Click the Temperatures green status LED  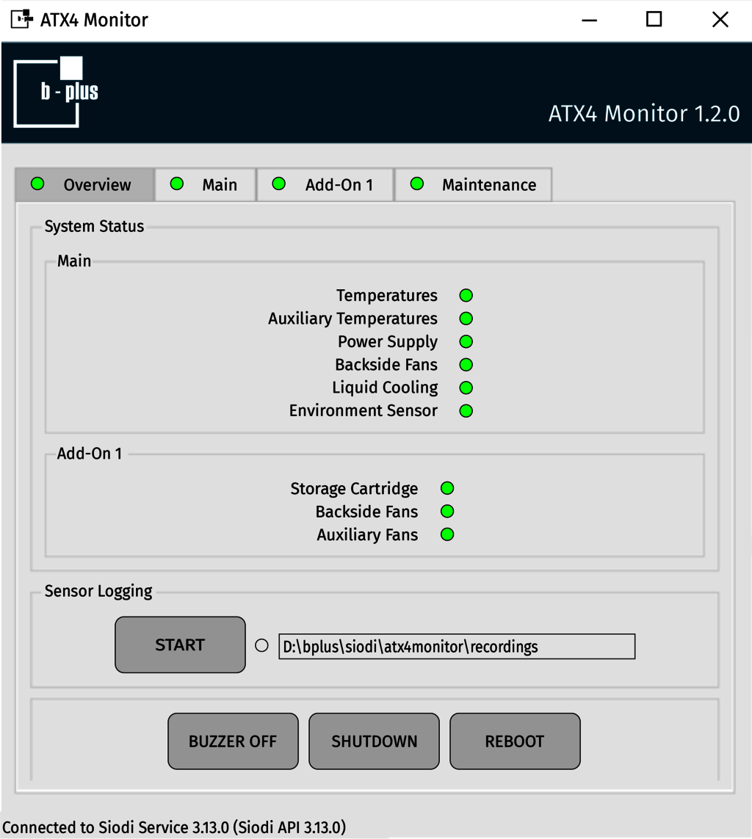coord(466,295)
